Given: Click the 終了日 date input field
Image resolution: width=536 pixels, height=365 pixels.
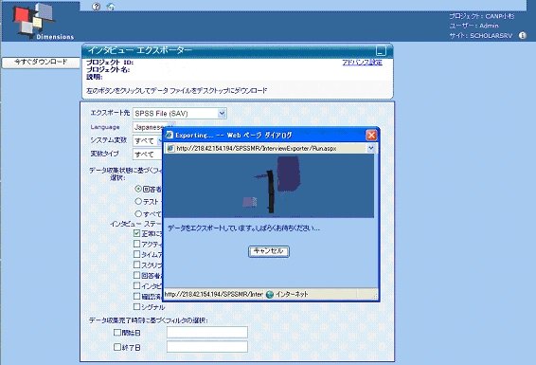Looking at the screenshot, I should [207, 347].
